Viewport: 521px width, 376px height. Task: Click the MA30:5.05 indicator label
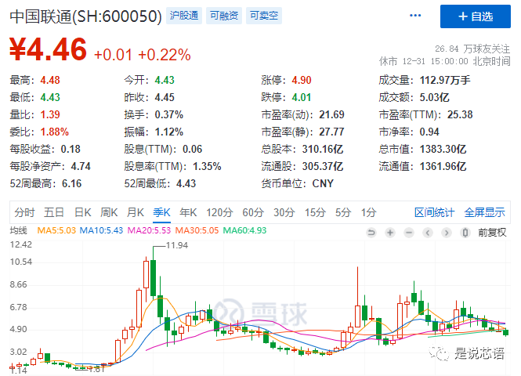click(x=197, y=230)
